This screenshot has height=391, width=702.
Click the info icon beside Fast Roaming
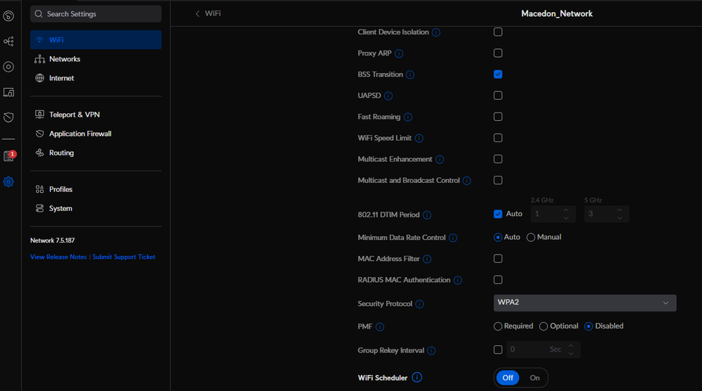coord(408,117)
